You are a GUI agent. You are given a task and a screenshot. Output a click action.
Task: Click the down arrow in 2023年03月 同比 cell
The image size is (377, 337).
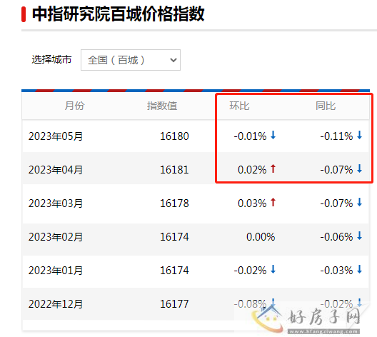click(359, 202)
